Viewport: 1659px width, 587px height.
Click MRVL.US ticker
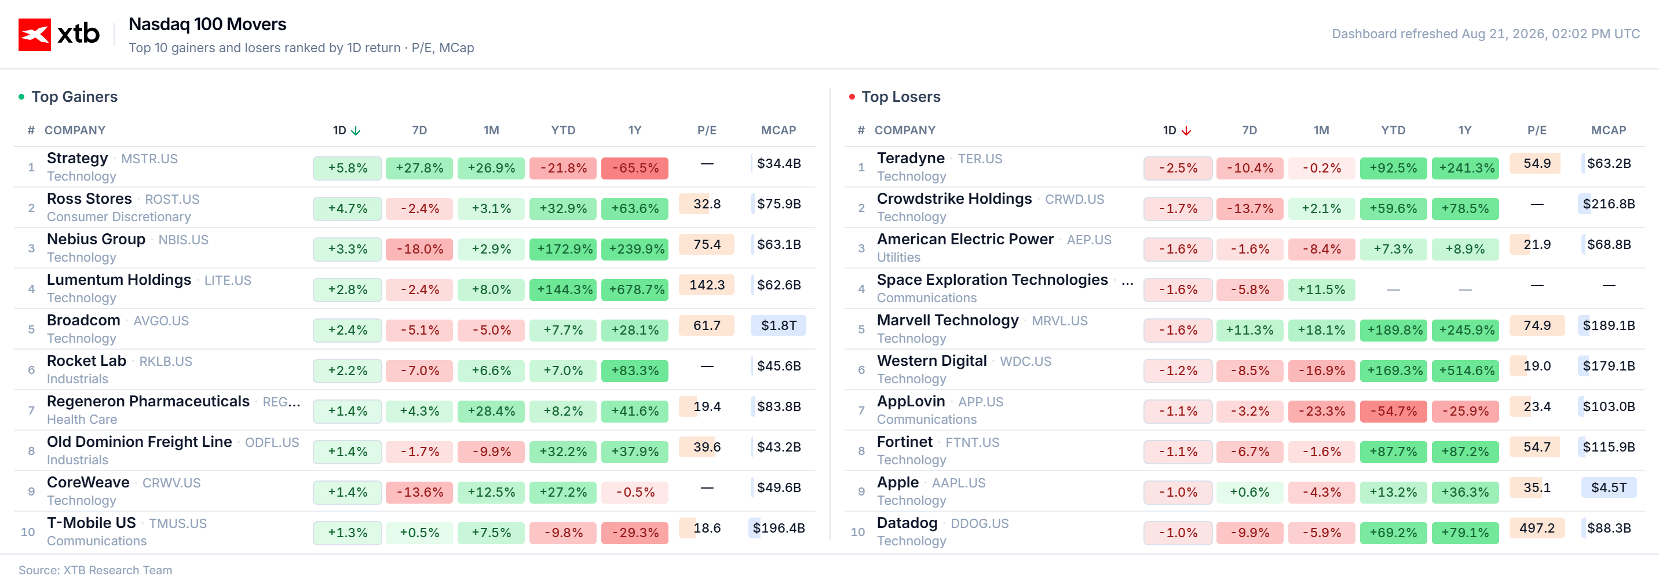(1060, 321)
